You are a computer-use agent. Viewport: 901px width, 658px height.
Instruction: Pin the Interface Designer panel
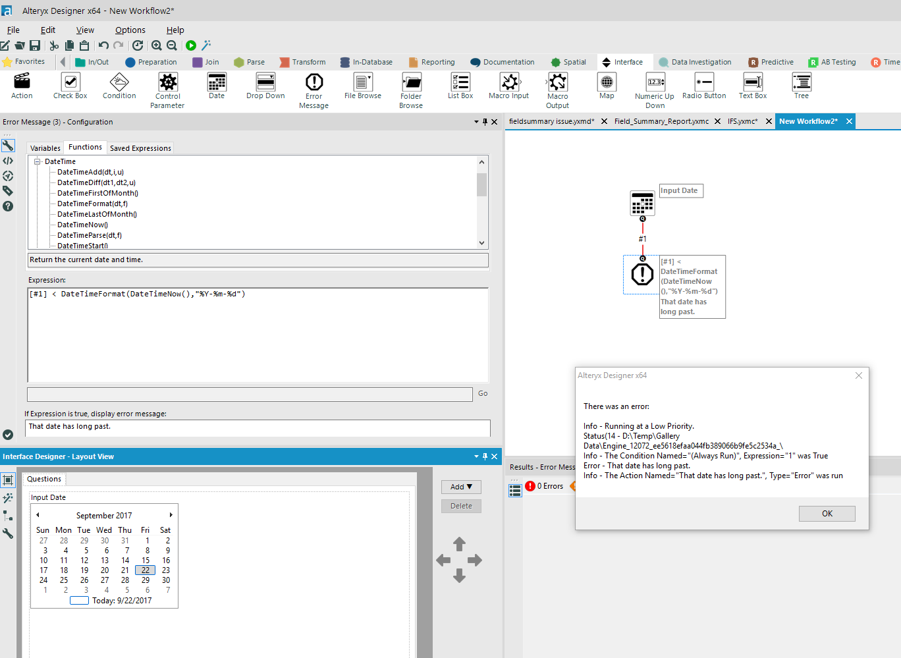(x=485, y=456)
